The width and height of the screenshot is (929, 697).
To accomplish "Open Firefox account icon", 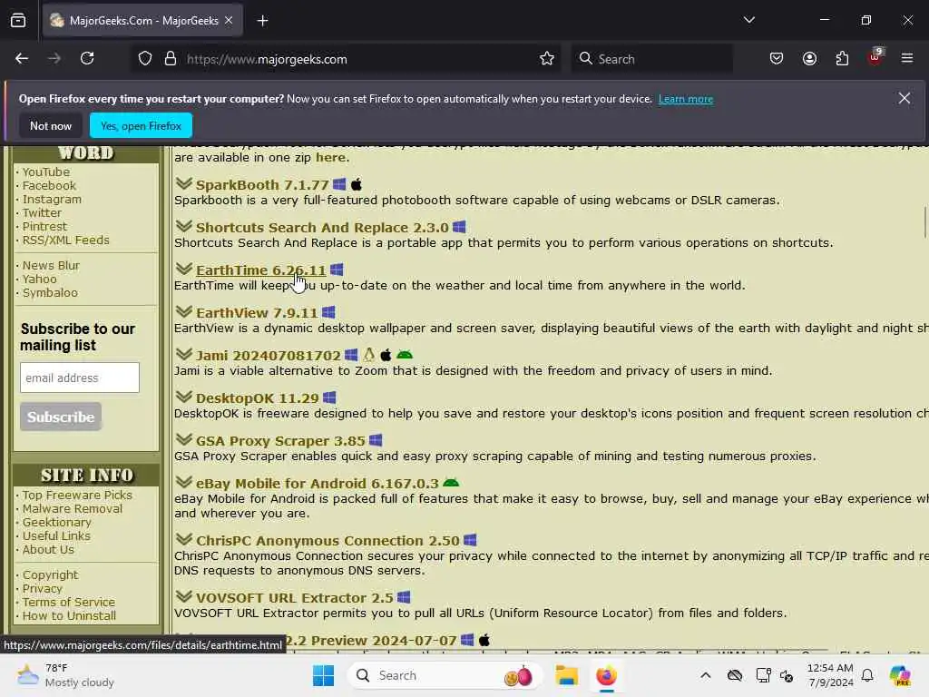I will (809, 59).
